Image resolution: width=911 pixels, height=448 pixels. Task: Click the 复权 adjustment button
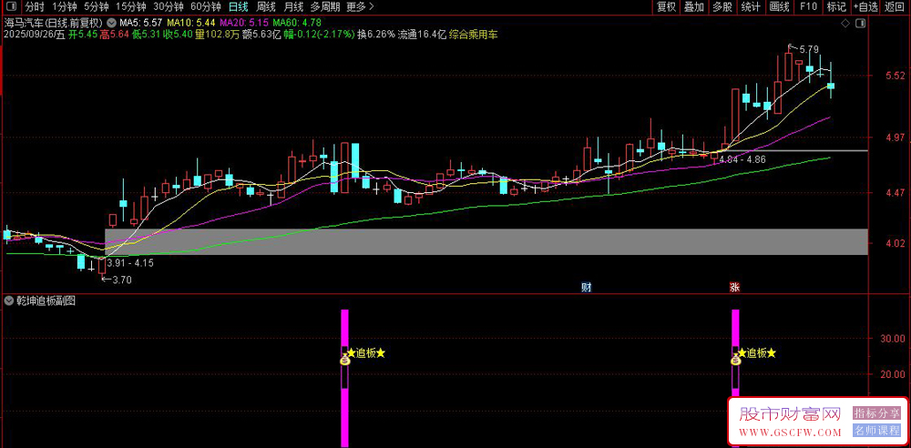tap(667, 7)
